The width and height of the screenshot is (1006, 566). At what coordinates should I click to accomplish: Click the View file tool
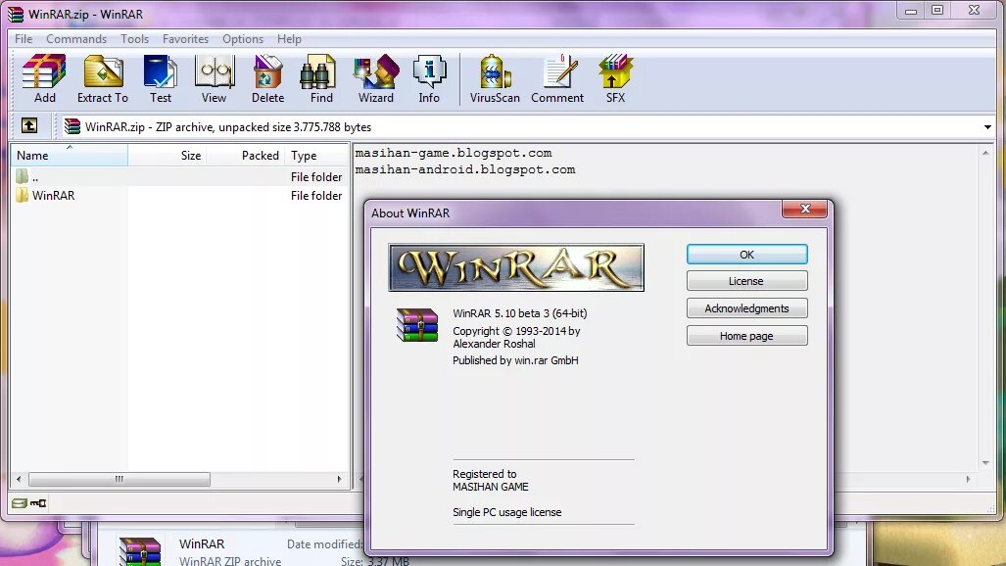click(214, 78)
